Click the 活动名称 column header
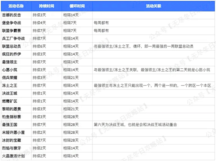Viewport: 216px width, 161px height. click(x=16, y=6)
